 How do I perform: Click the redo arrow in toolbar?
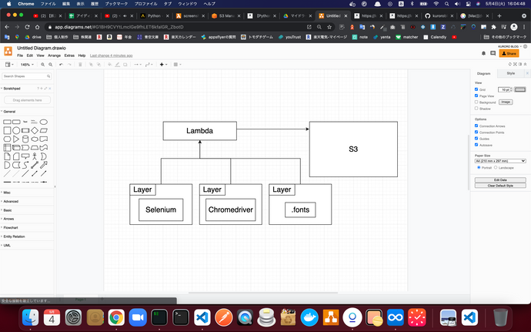click(69, 65)
